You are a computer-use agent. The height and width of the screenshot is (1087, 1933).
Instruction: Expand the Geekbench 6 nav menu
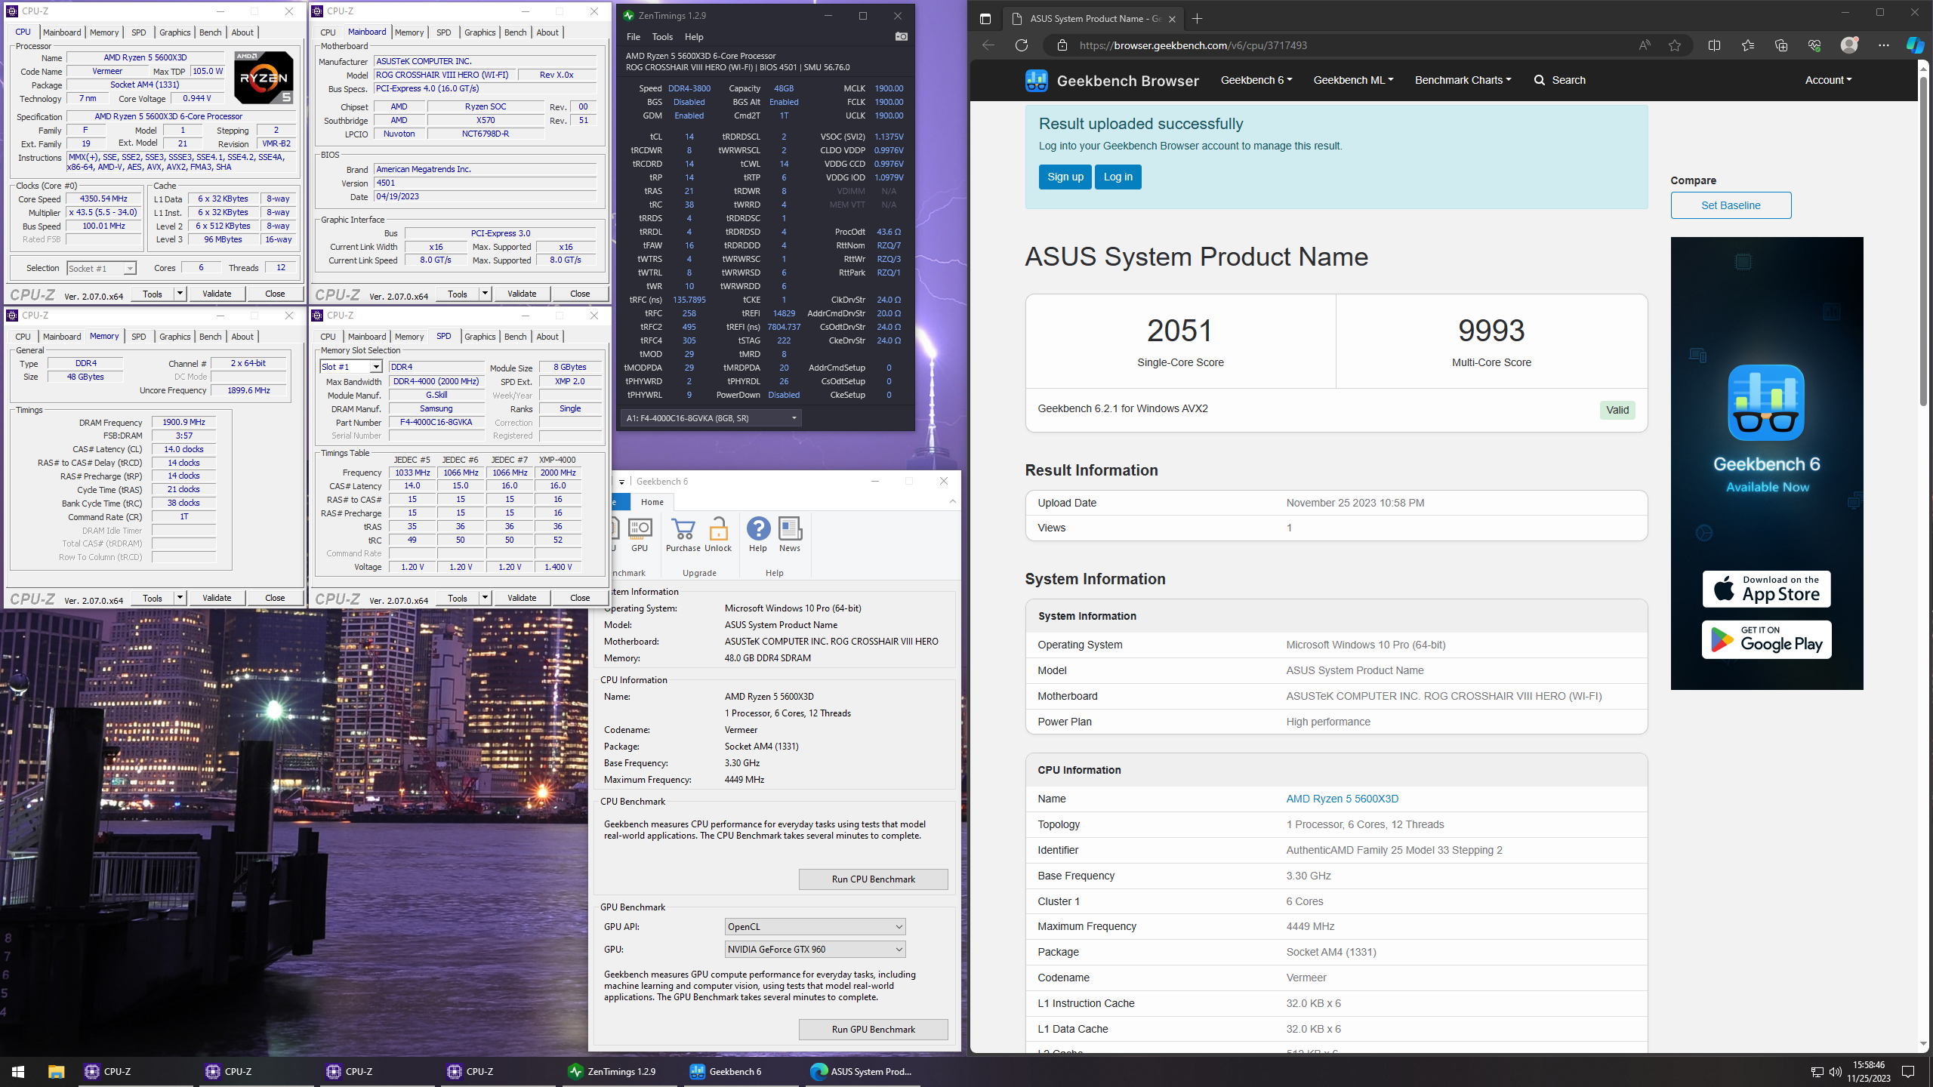click(x=1256, y=80)
